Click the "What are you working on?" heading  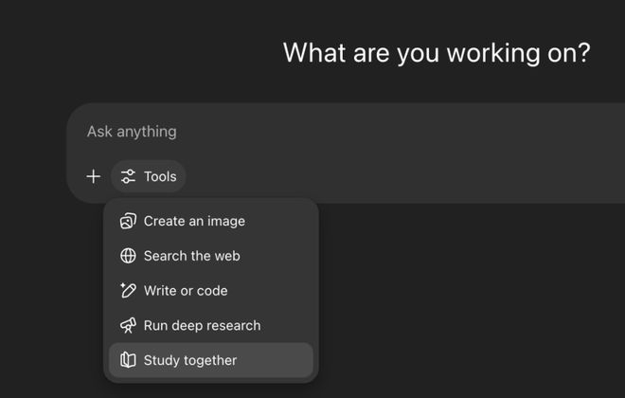pyautogui.click(x=437, y=53)
